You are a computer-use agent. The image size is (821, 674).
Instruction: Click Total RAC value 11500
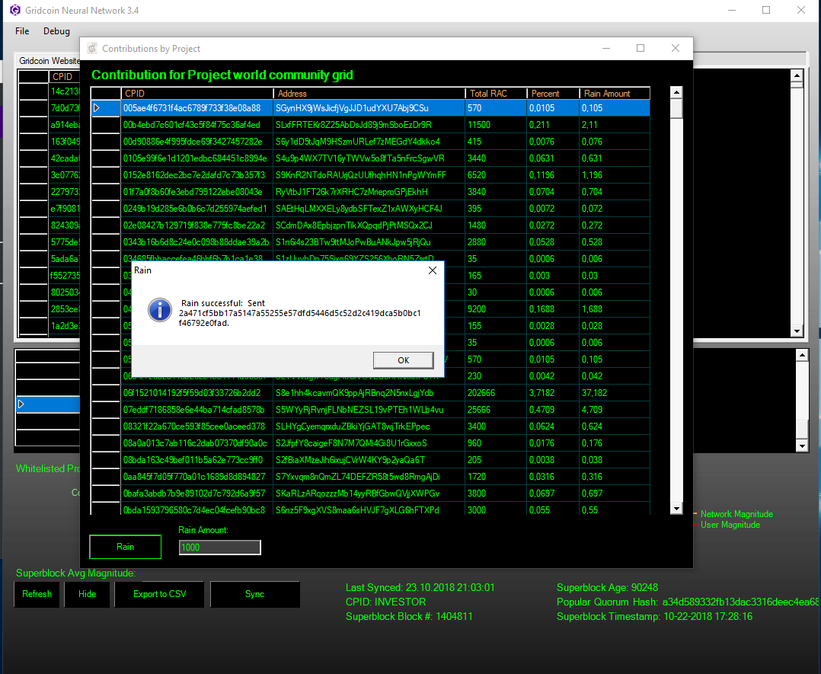pos(495,125)
